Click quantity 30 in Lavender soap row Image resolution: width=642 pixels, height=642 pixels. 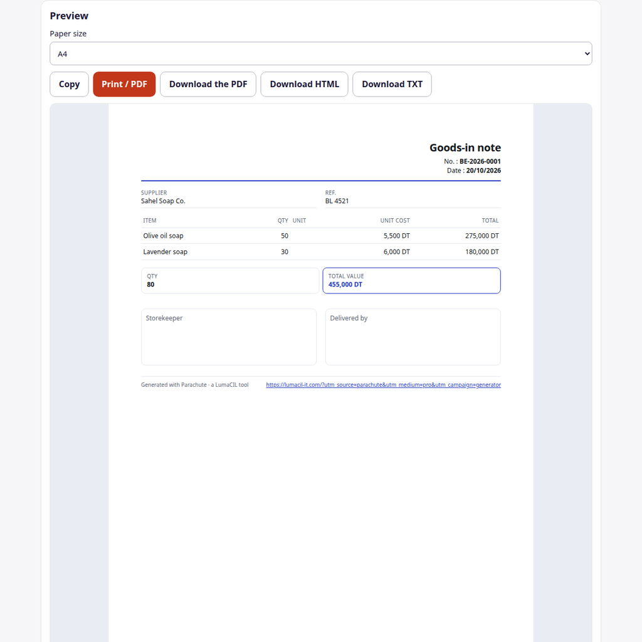285,252
